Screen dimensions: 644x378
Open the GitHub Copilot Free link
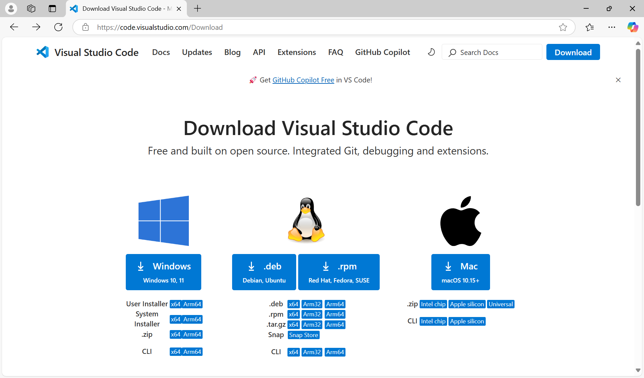(x=303, y=80)
